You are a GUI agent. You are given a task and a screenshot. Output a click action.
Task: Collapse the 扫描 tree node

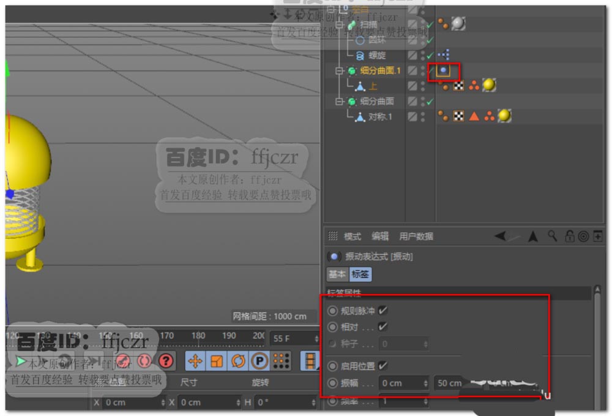(x=340, y=25)
